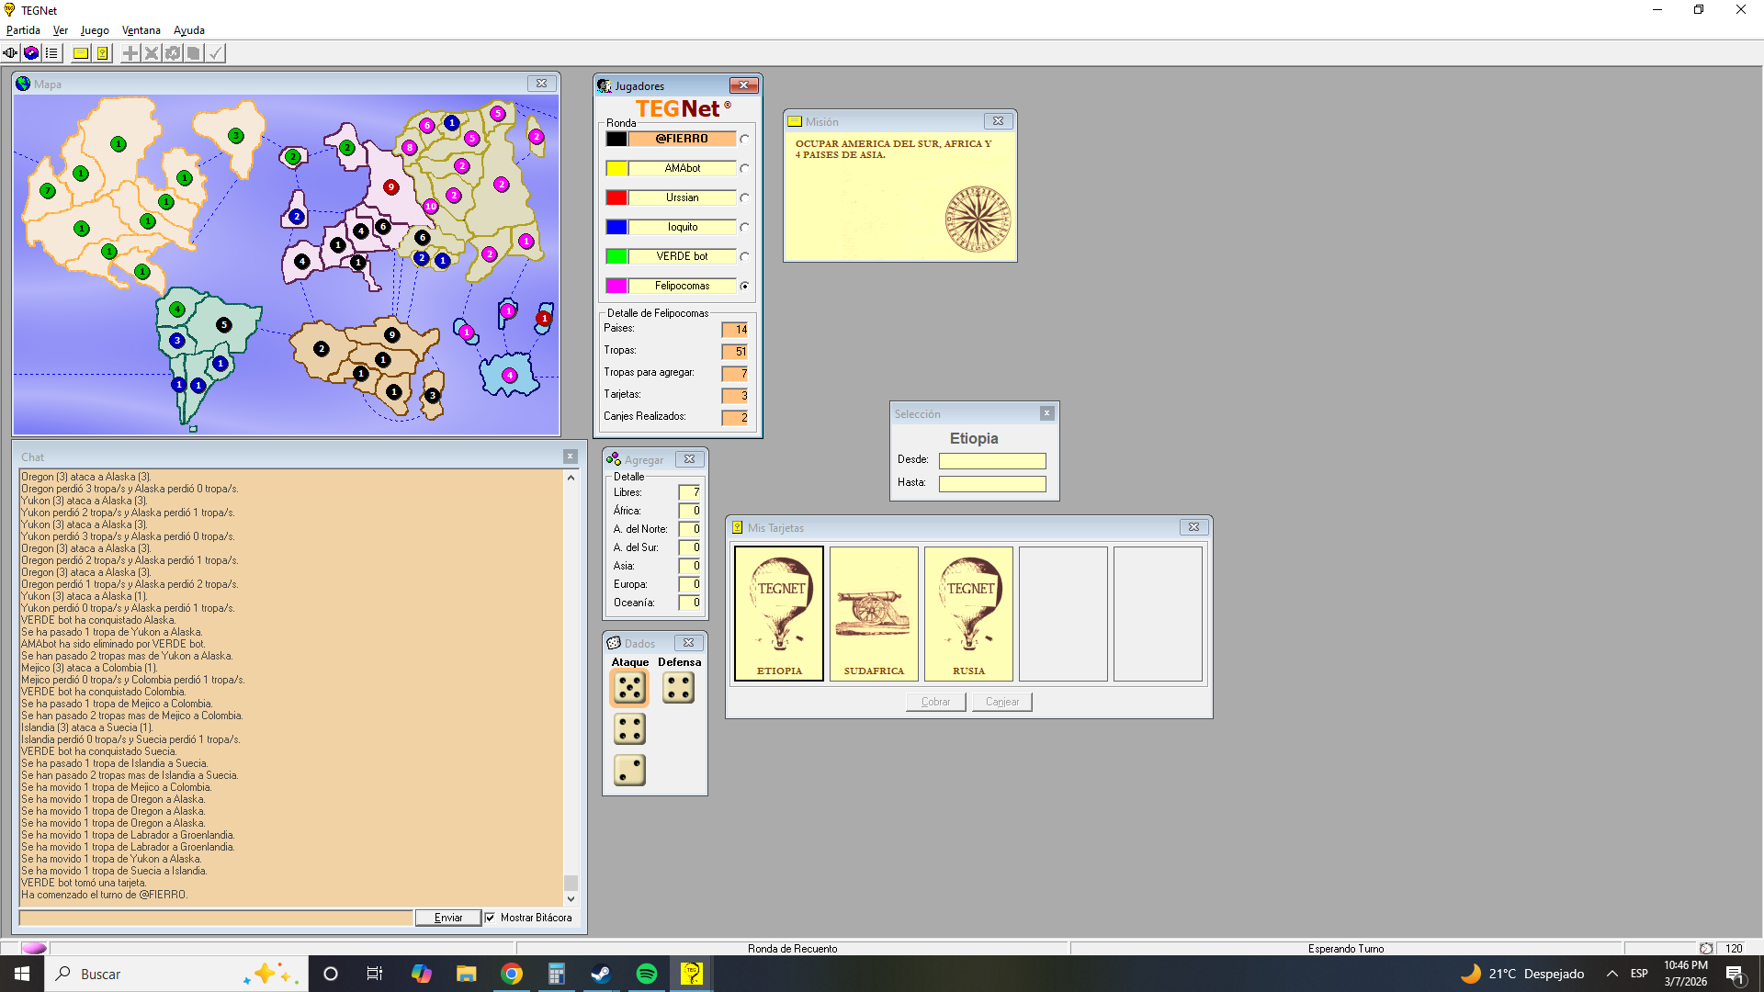Click the list toolbar icon
The height and width of the screenshot is (992, 1764).
[52, 53]
